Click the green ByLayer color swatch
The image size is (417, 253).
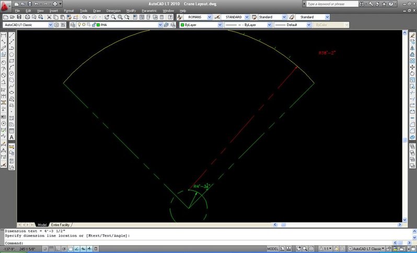point(182,25)
